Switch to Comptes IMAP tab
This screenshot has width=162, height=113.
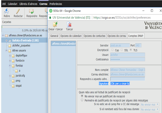click(x=136, y=36)
